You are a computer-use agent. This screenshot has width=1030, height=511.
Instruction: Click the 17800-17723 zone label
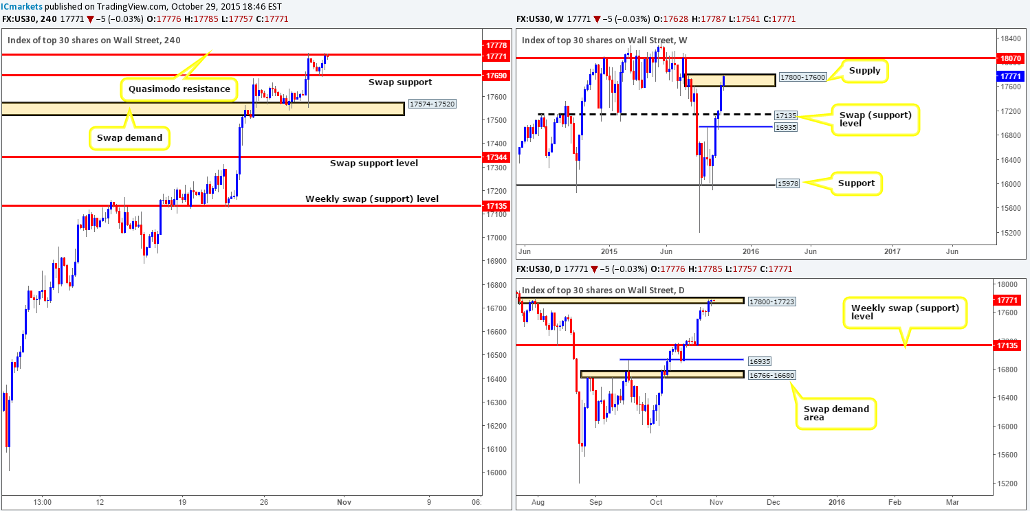(773, 302)
